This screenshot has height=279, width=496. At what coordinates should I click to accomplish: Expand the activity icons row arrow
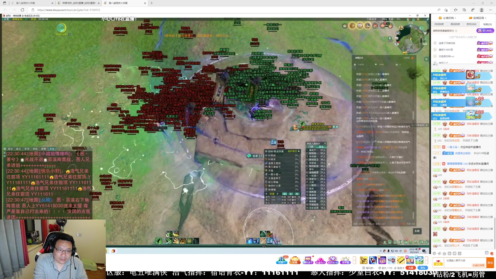(354, 260)
